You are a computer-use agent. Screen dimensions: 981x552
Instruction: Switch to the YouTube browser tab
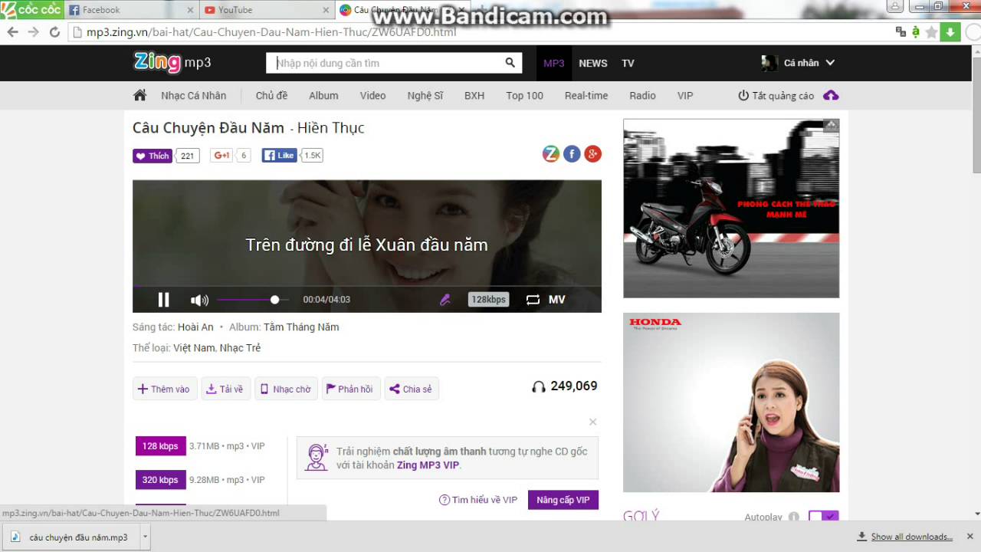(x=267, y=10)
